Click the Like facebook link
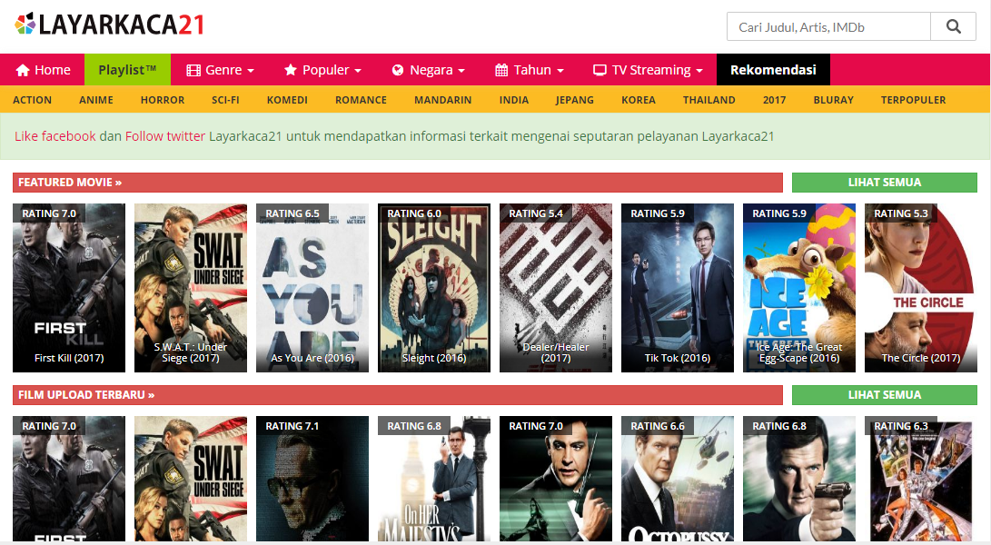Screen dimensions: 991x545 click(x=55, y=136)
